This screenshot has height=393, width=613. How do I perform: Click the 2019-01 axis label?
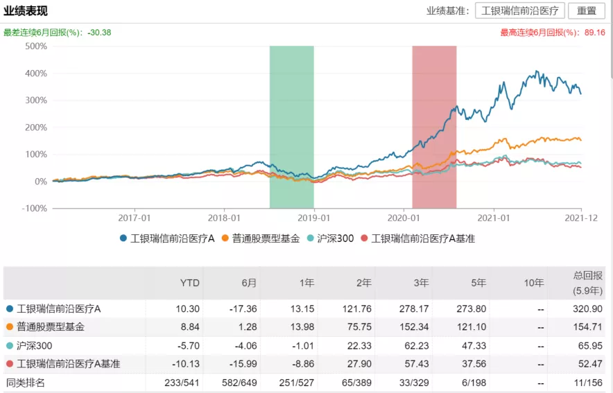pos(313,218)
